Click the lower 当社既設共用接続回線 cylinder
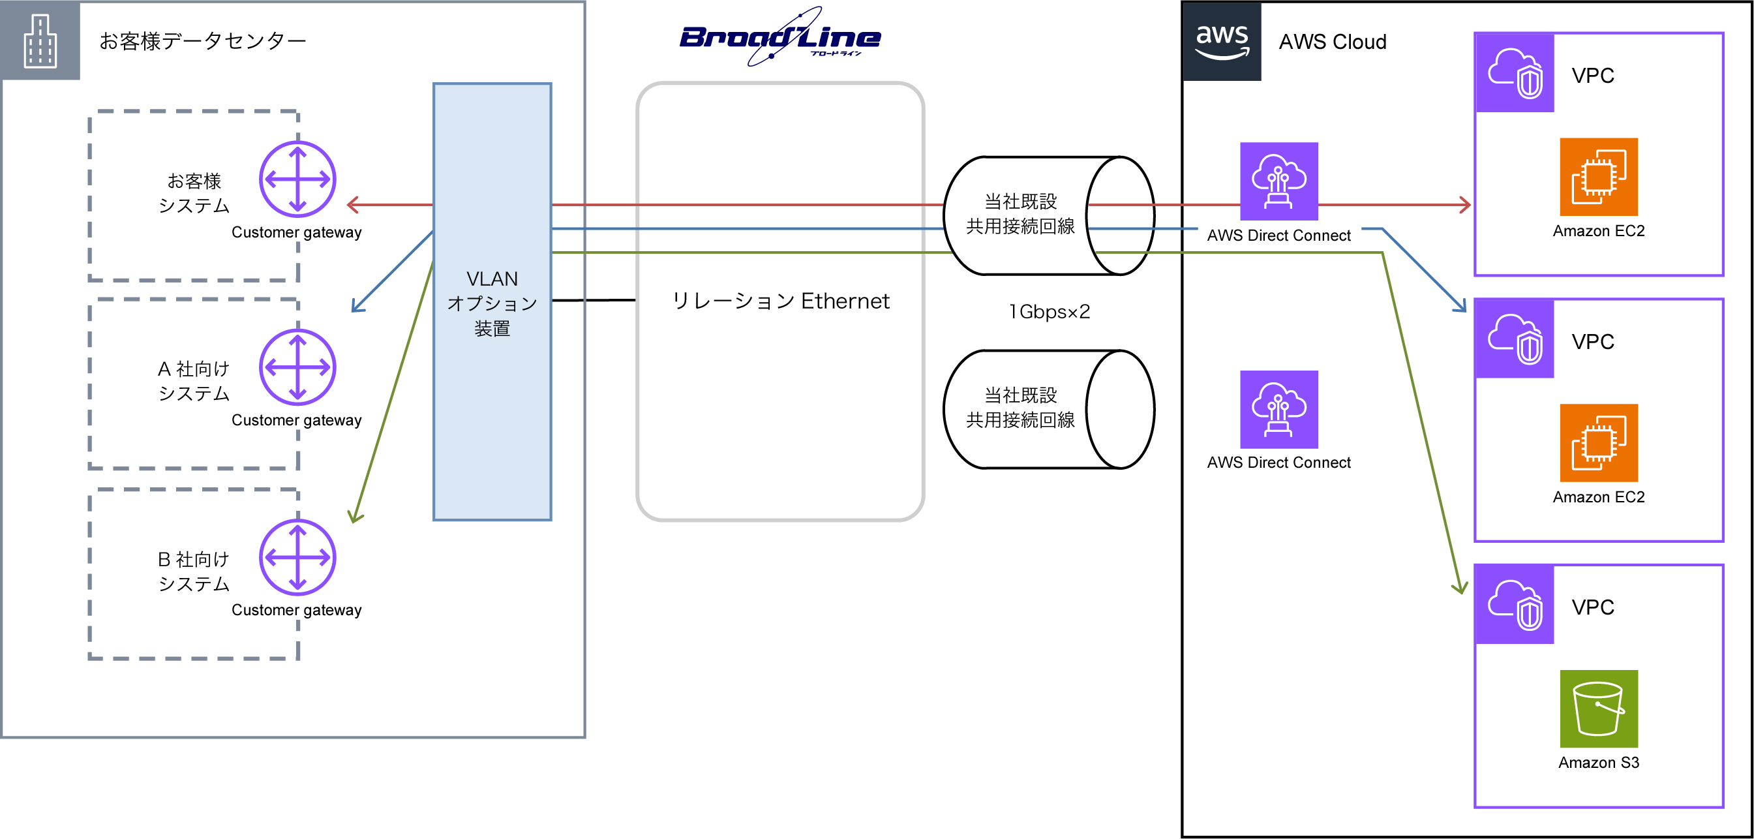 coord(1050,409)
